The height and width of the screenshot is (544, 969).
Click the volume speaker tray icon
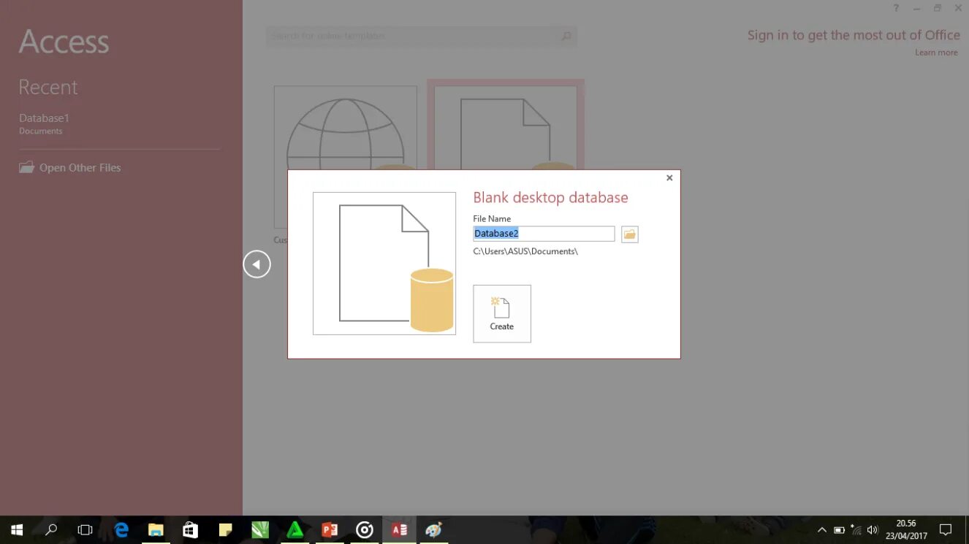[872, 529]
